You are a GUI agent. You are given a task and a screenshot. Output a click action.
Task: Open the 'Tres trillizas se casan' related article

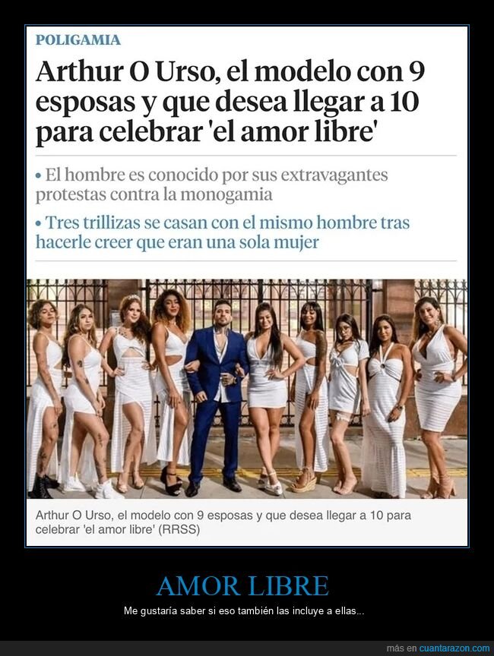pyautogui.click(x=223, y=232)
